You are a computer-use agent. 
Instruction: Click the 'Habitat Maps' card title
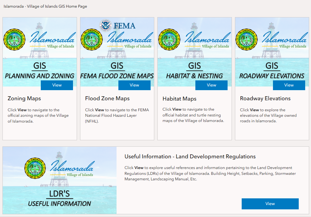pyautogui.click(x=179, y=99)
